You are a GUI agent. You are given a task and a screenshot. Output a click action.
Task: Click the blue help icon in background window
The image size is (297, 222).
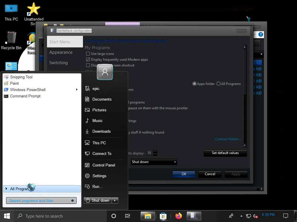(261, 35)
